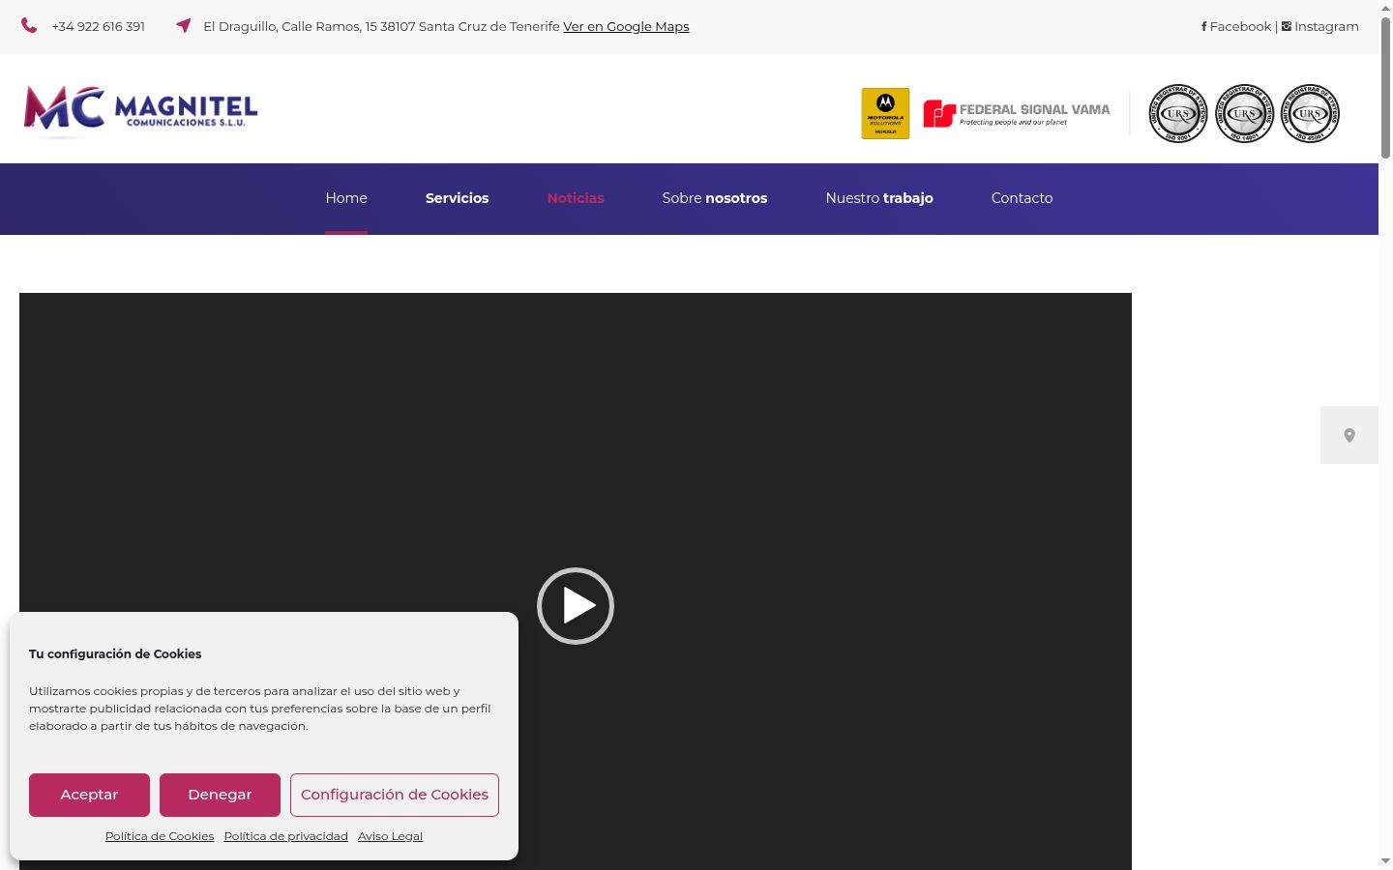Open Ver en Google Maps link
The height and width of the screenshot is (870, 1393).
coord(626,26)
